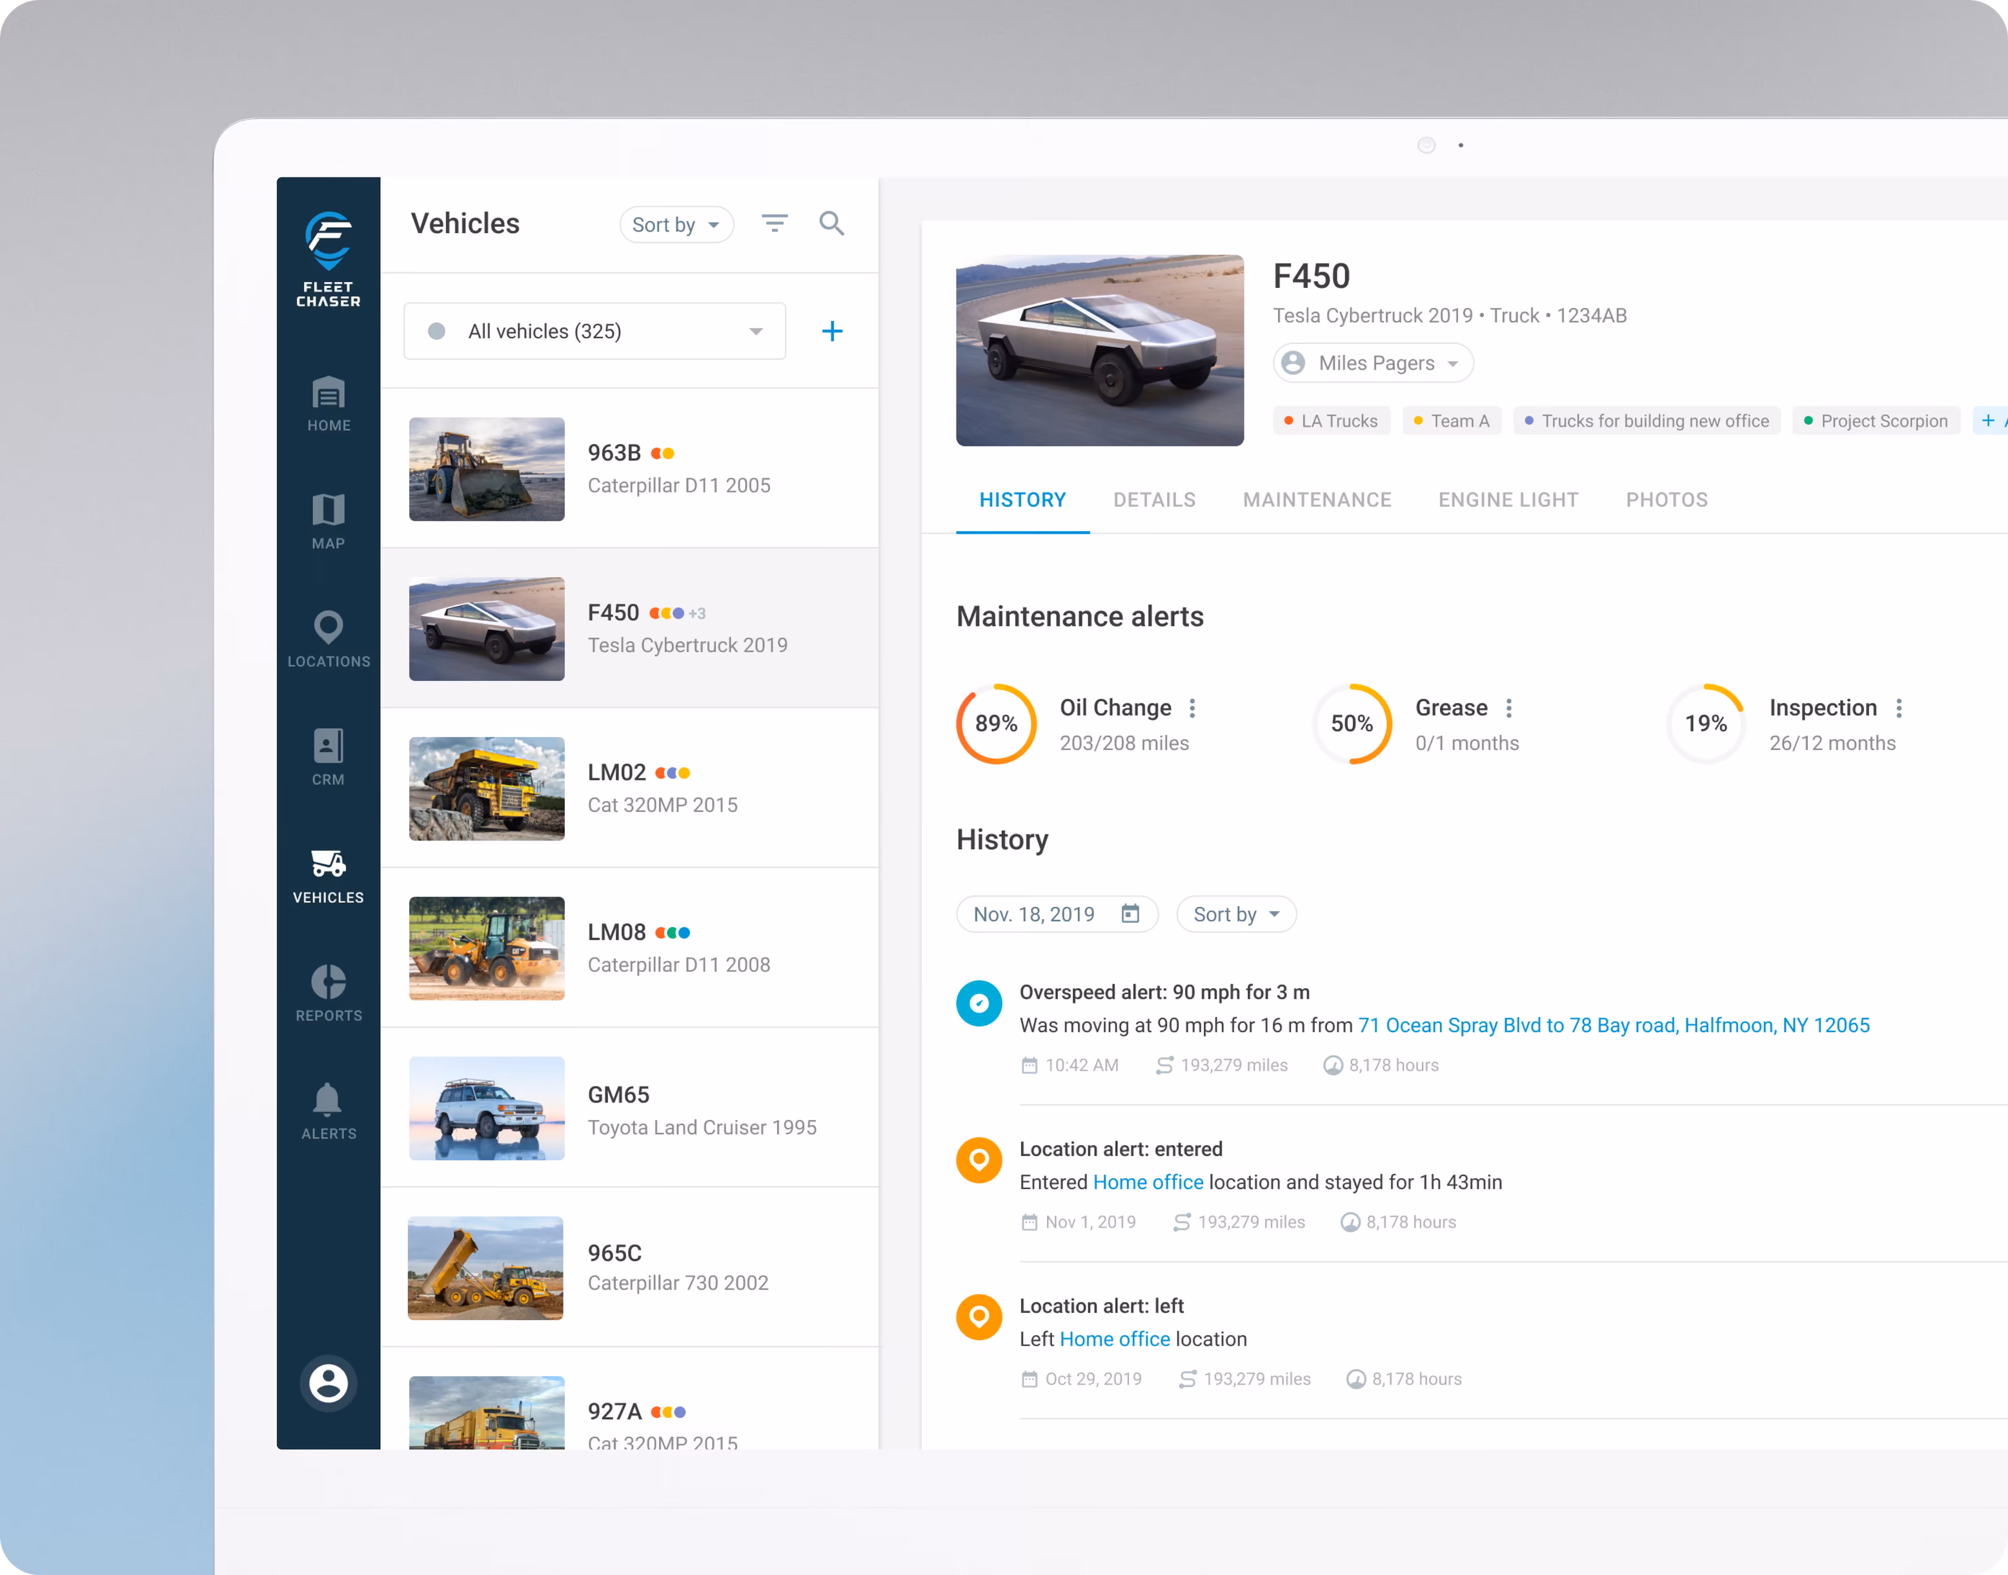
Task: Select the LM02 Cat 320MP 2015 vehicle
Action: click(630, 788)
